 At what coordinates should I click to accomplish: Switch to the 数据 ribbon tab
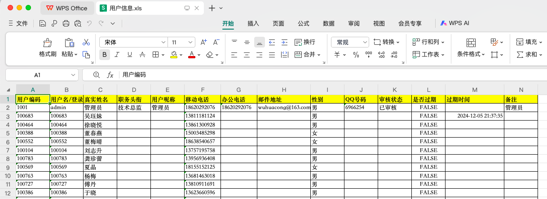pos(329,23)
